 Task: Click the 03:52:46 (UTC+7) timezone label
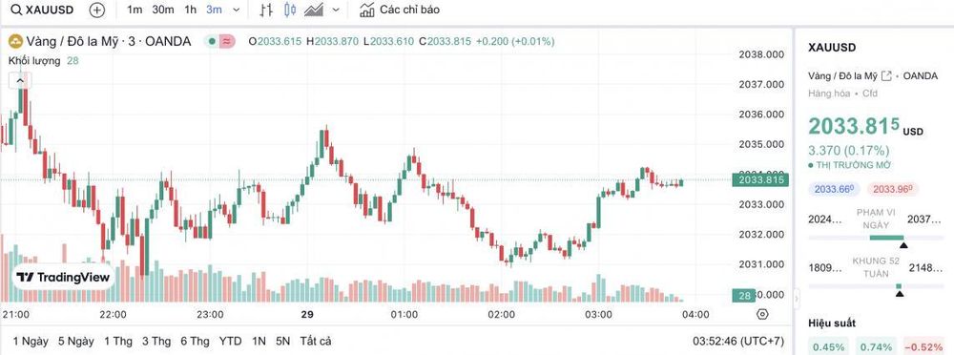(738, 341)
